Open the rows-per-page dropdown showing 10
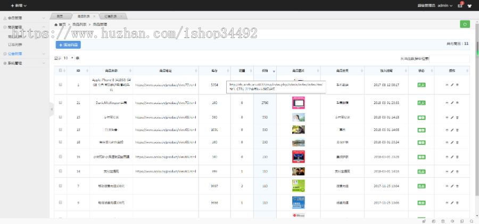The height and width of the screenshot is (224, 479). click(69, 58)
